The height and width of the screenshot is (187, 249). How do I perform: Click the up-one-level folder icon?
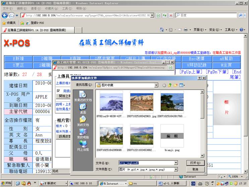click(170, 85)
